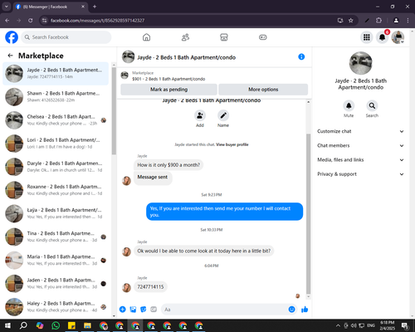Choose a sticker icon in composer
Screen dimensions: 415x332
coord(144,310)
